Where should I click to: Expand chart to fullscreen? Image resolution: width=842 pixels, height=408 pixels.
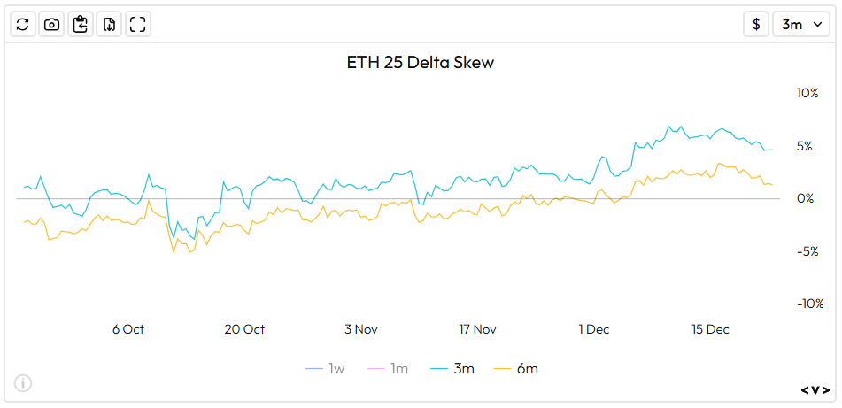click(137, 25)
